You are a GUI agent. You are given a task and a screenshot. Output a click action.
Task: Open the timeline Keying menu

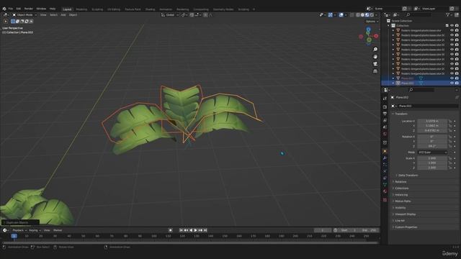[35, 230]
